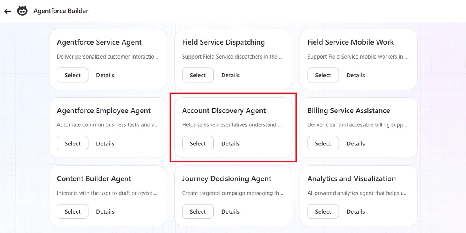Select the Content Builder Agent template

[73, 212]
